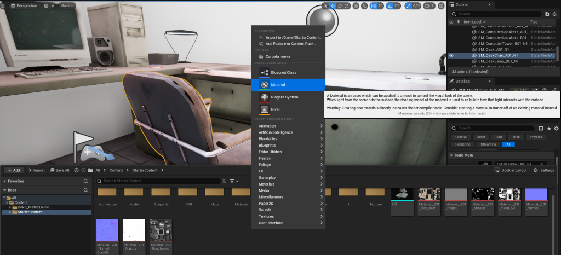The height and width of the screenshot is (255, 561).
Task: Open camera speed setting showing 1
Action: pos(430,5)
